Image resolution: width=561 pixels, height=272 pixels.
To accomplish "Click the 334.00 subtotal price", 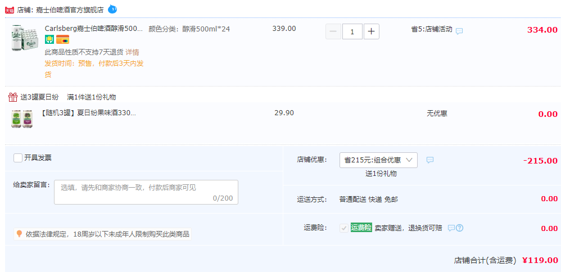I will [542, 30].
